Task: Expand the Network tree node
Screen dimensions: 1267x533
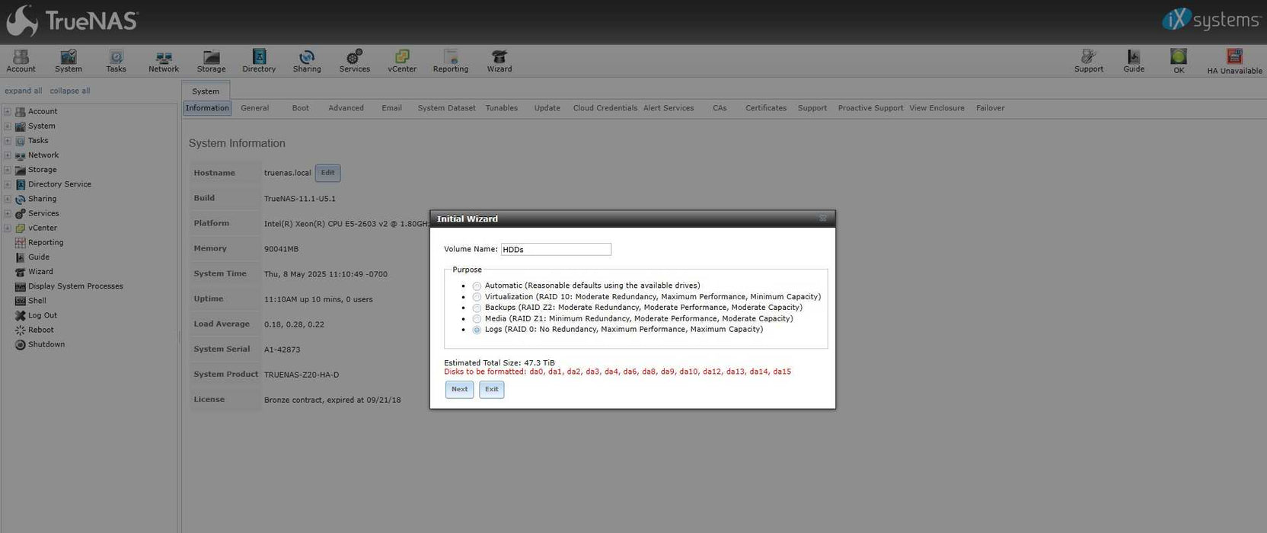Action: [x=8, y=155]
